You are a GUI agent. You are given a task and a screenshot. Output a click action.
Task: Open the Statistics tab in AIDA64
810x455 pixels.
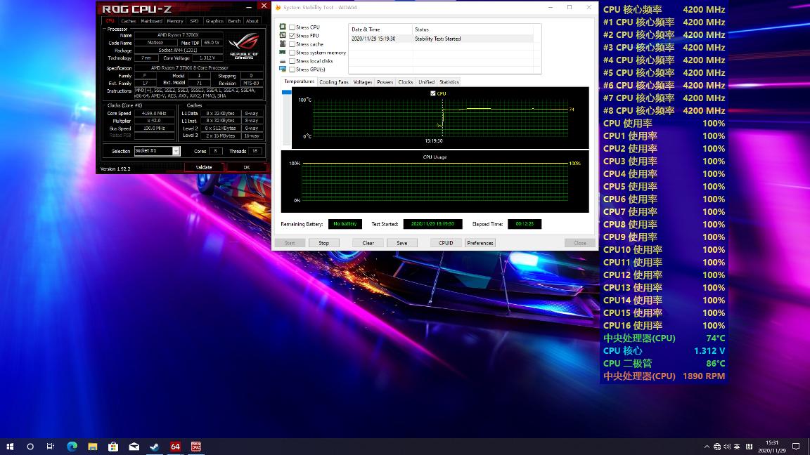click(x=449, y=82)
